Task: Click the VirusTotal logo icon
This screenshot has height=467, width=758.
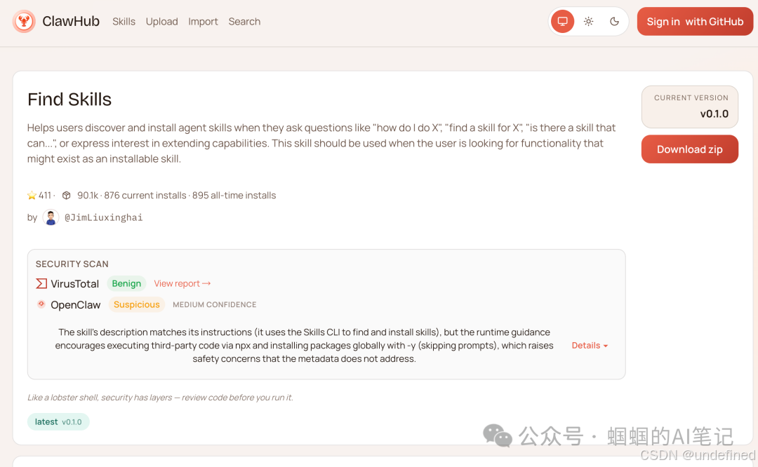Action: pyautogui.click(x=41, y=283)
